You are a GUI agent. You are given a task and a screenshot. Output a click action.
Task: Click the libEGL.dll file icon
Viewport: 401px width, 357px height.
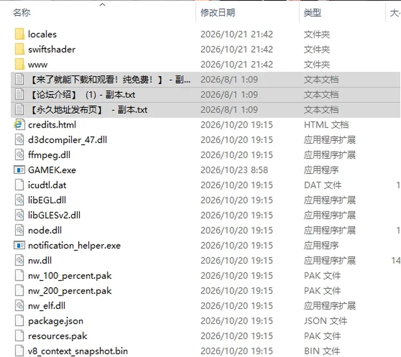click(20, 200)
